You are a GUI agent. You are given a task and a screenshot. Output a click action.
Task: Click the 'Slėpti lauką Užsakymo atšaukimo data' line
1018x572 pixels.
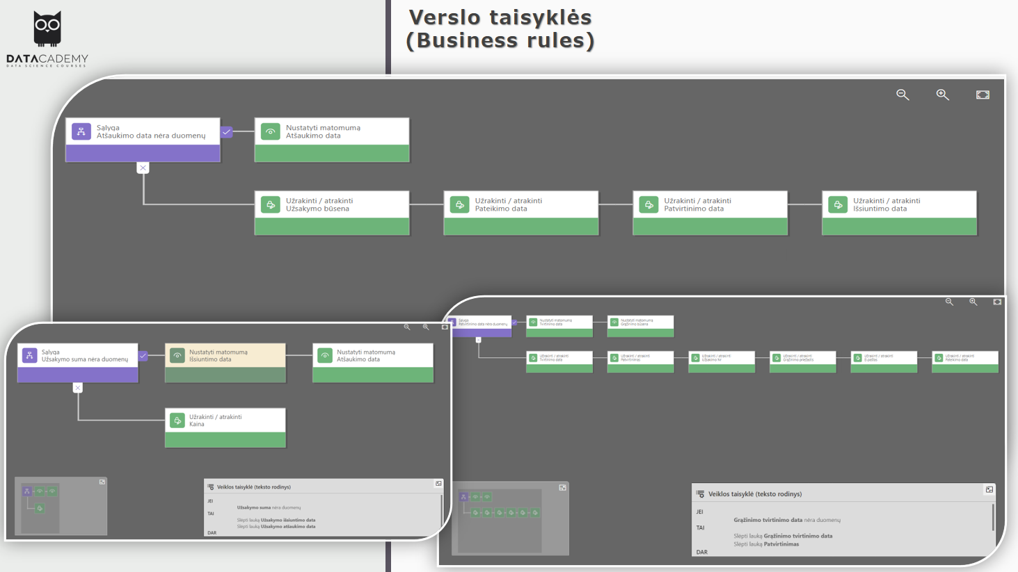[x=276, y=526]
